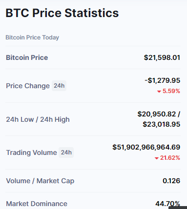Click the red down arrow beside 5.59%
Image resolution: width=187 pixels, height=209 pixels.
click(159, 92)
